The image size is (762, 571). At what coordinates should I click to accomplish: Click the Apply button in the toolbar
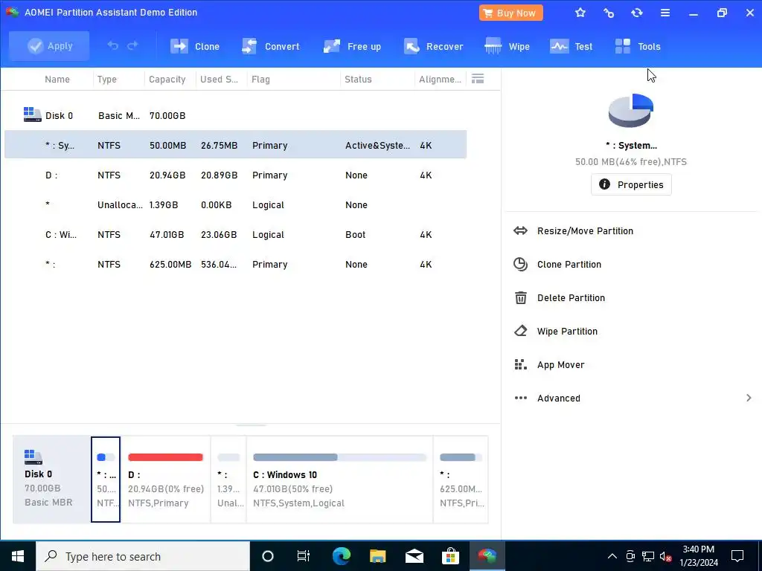[x=49, y=46]
